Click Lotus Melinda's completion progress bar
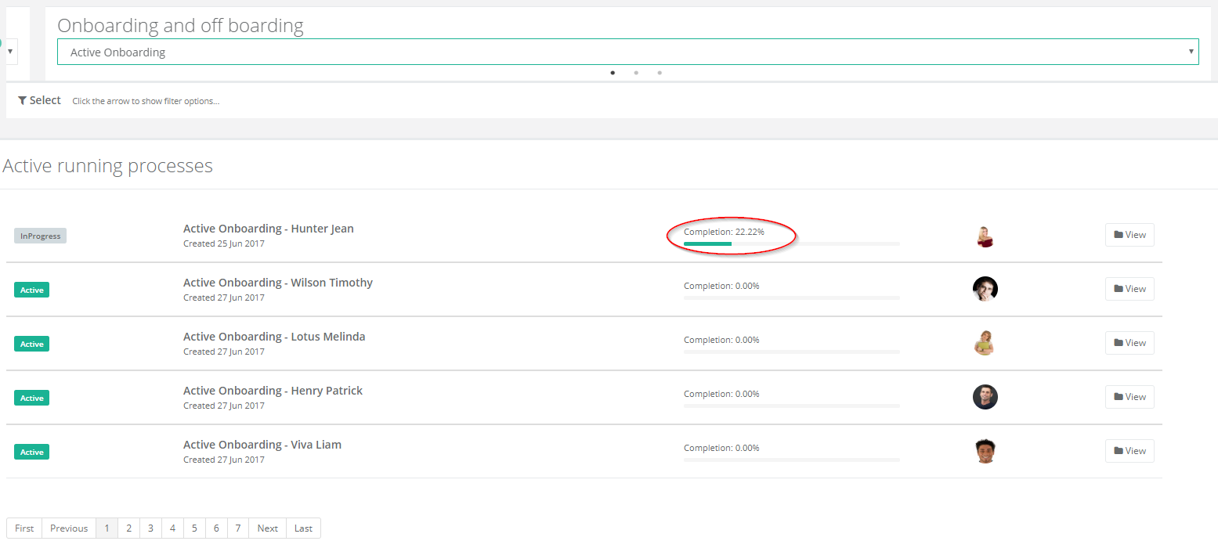This screenshot has width=1218, height=541. (x=792, y=352)
